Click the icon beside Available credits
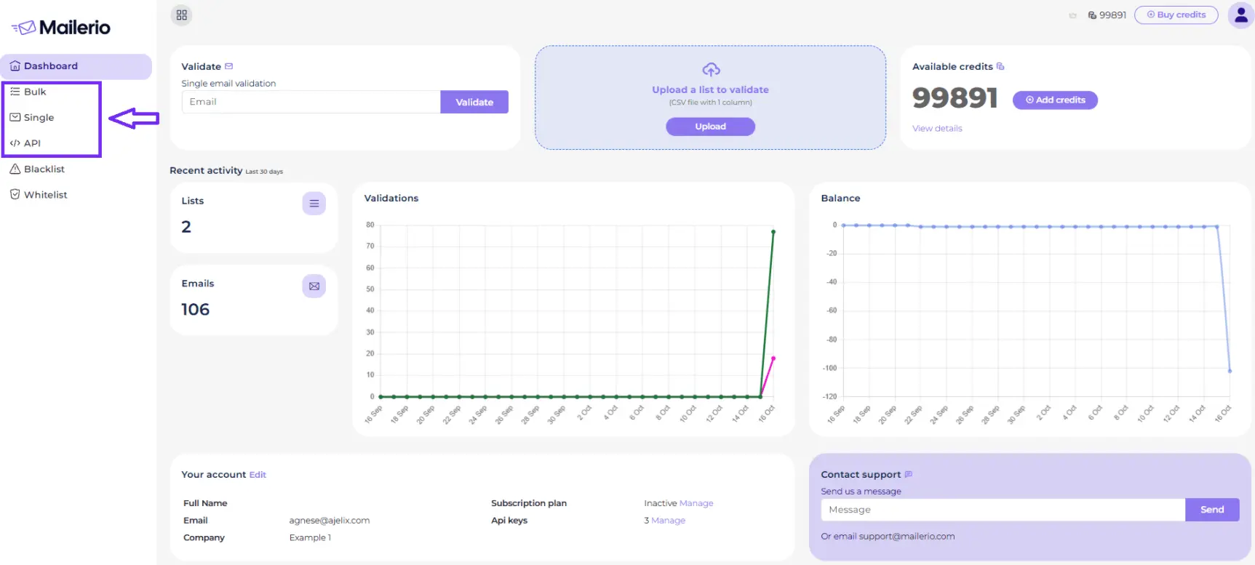 1000,66
